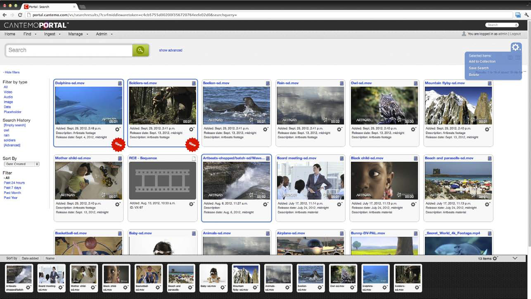The width and height of the screenshot is (531, 299).
Task: Open the gear menu on Owl-sd.mov card
Action: click(x=413, y=129)
